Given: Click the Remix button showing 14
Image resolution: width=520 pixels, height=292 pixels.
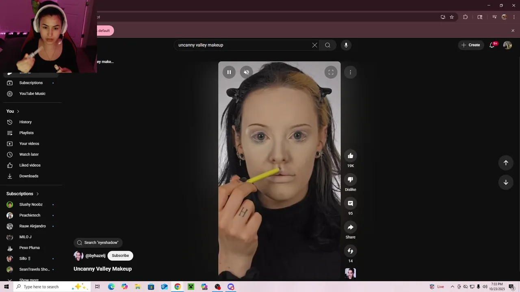Looking at the screenshot, I should 351,251.
